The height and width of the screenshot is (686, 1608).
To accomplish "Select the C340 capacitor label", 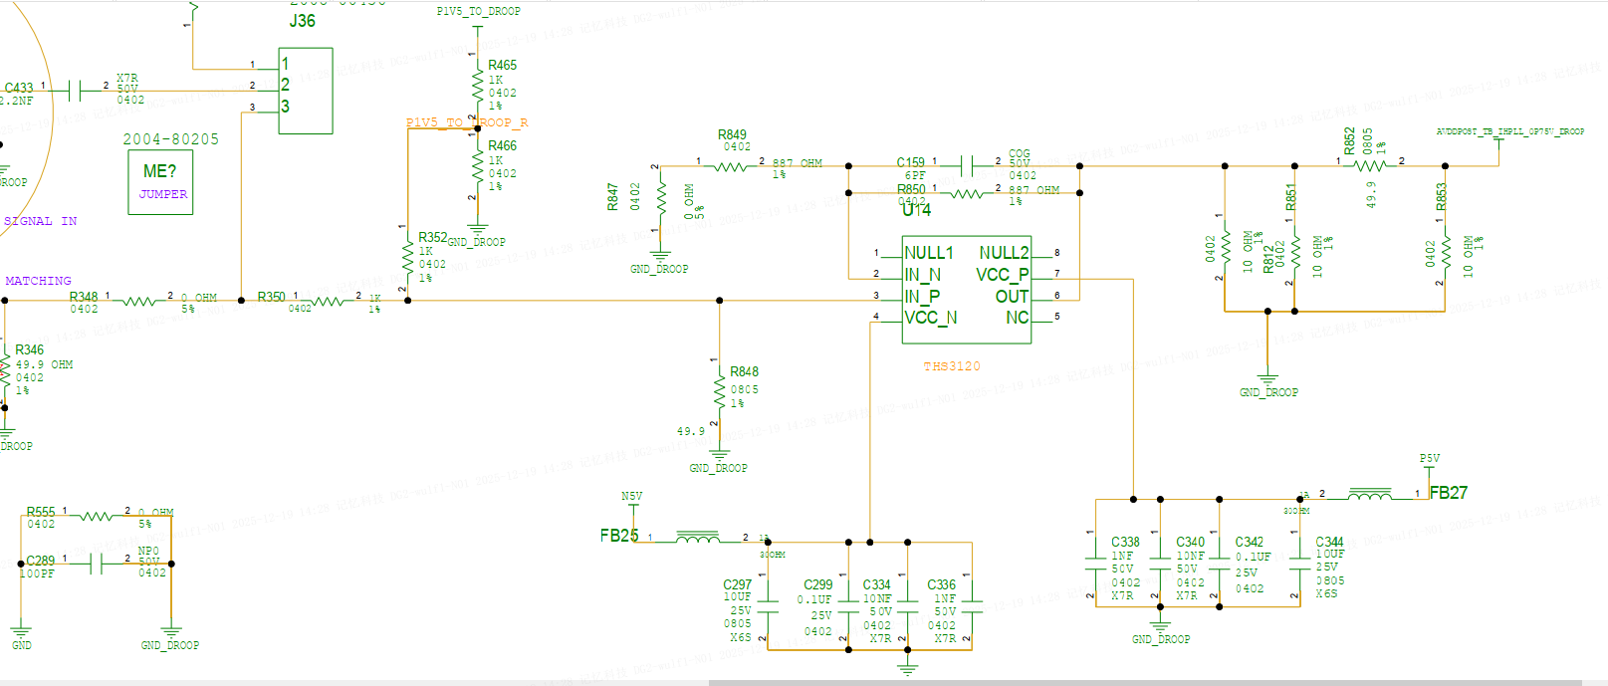I will pyautogui.click(x=1190, y=542).
